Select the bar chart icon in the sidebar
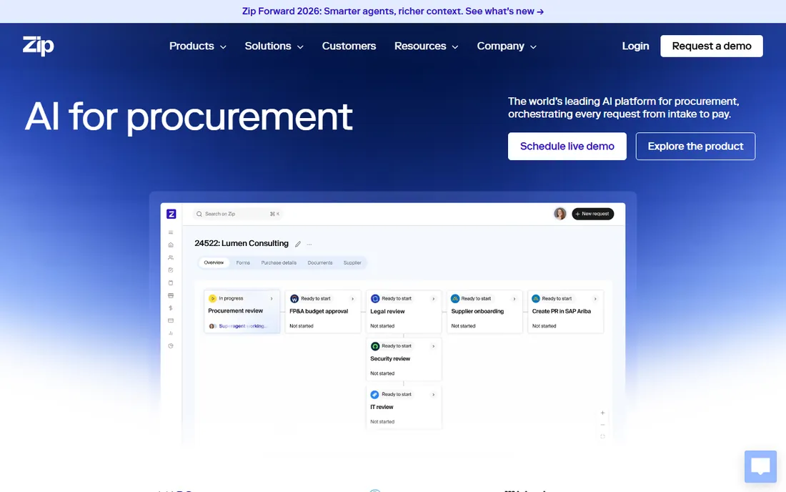The image size is (786, 492). click(x=171, y=333)
